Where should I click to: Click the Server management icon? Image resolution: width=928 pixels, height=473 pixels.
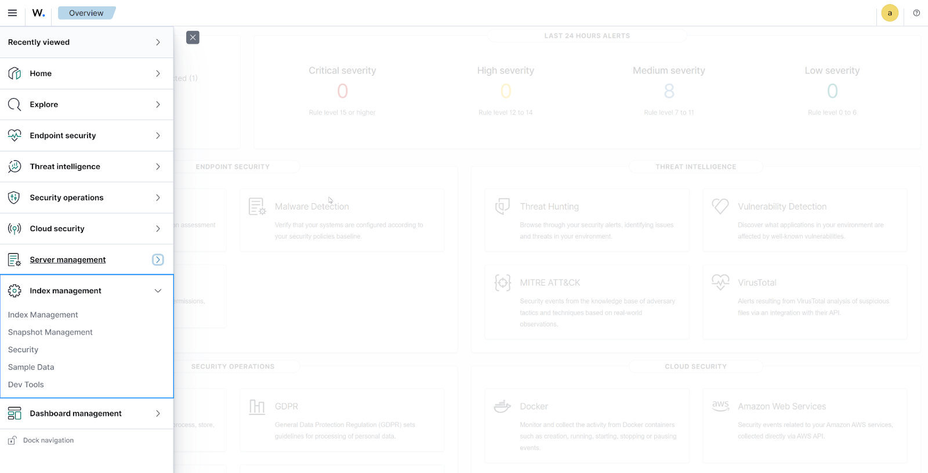click(14, 259)
